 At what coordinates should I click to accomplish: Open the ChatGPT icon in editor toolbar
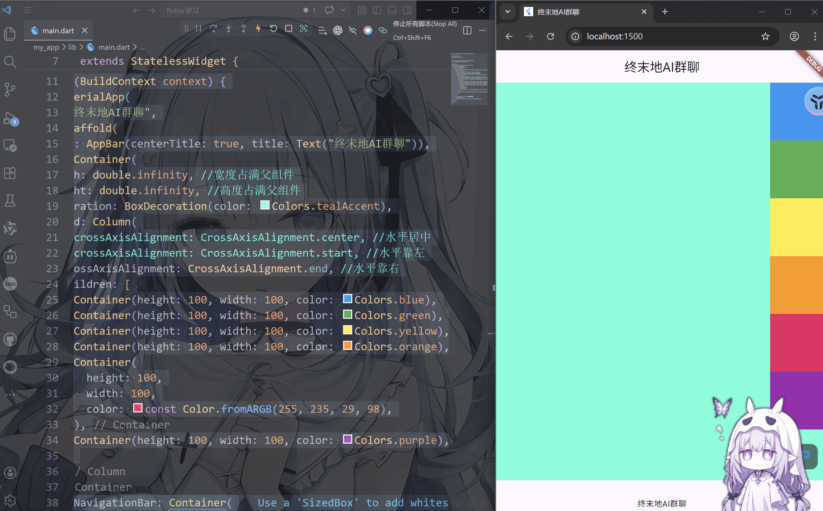coord(338,30)
